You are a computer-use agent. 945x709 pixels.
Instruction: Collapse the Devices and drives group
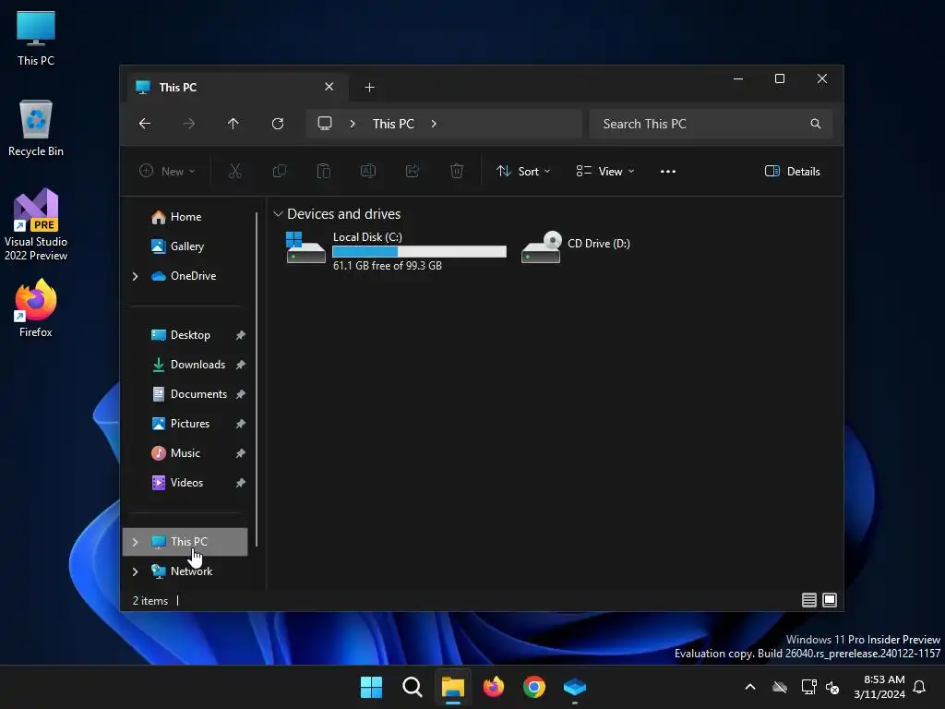[x=278, y=214]
